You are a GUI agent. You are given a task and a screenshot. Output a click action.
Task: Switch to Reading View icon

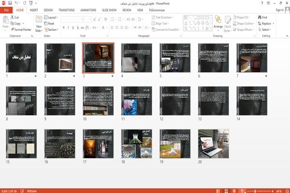[x=234, y=191]
